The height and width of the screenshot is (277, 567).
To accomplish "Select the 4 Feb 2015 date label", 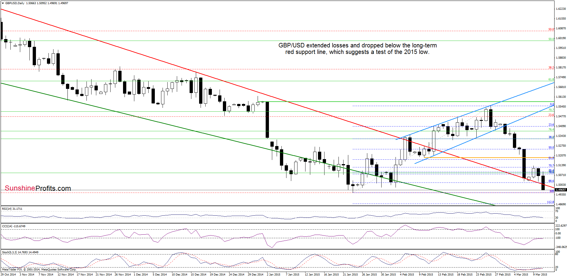I will (407, 275).
